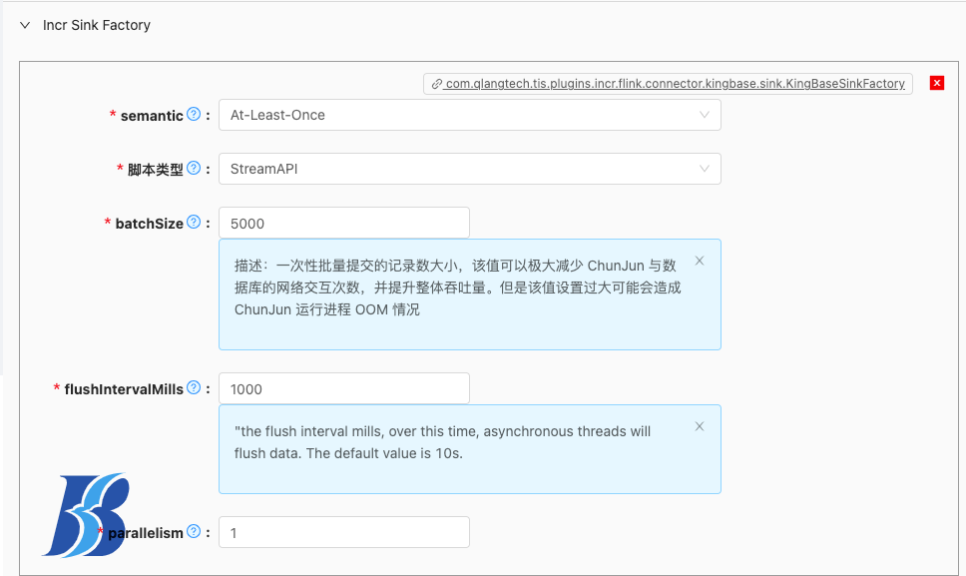Click the Incr Sink Factory header label
966x576 pixels.
pos(96,25)
